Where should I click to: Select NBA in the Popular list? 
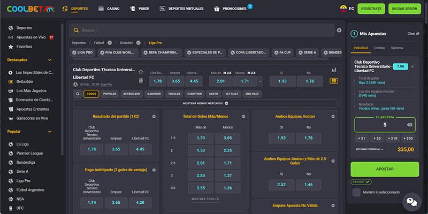[x=16, y=199]
